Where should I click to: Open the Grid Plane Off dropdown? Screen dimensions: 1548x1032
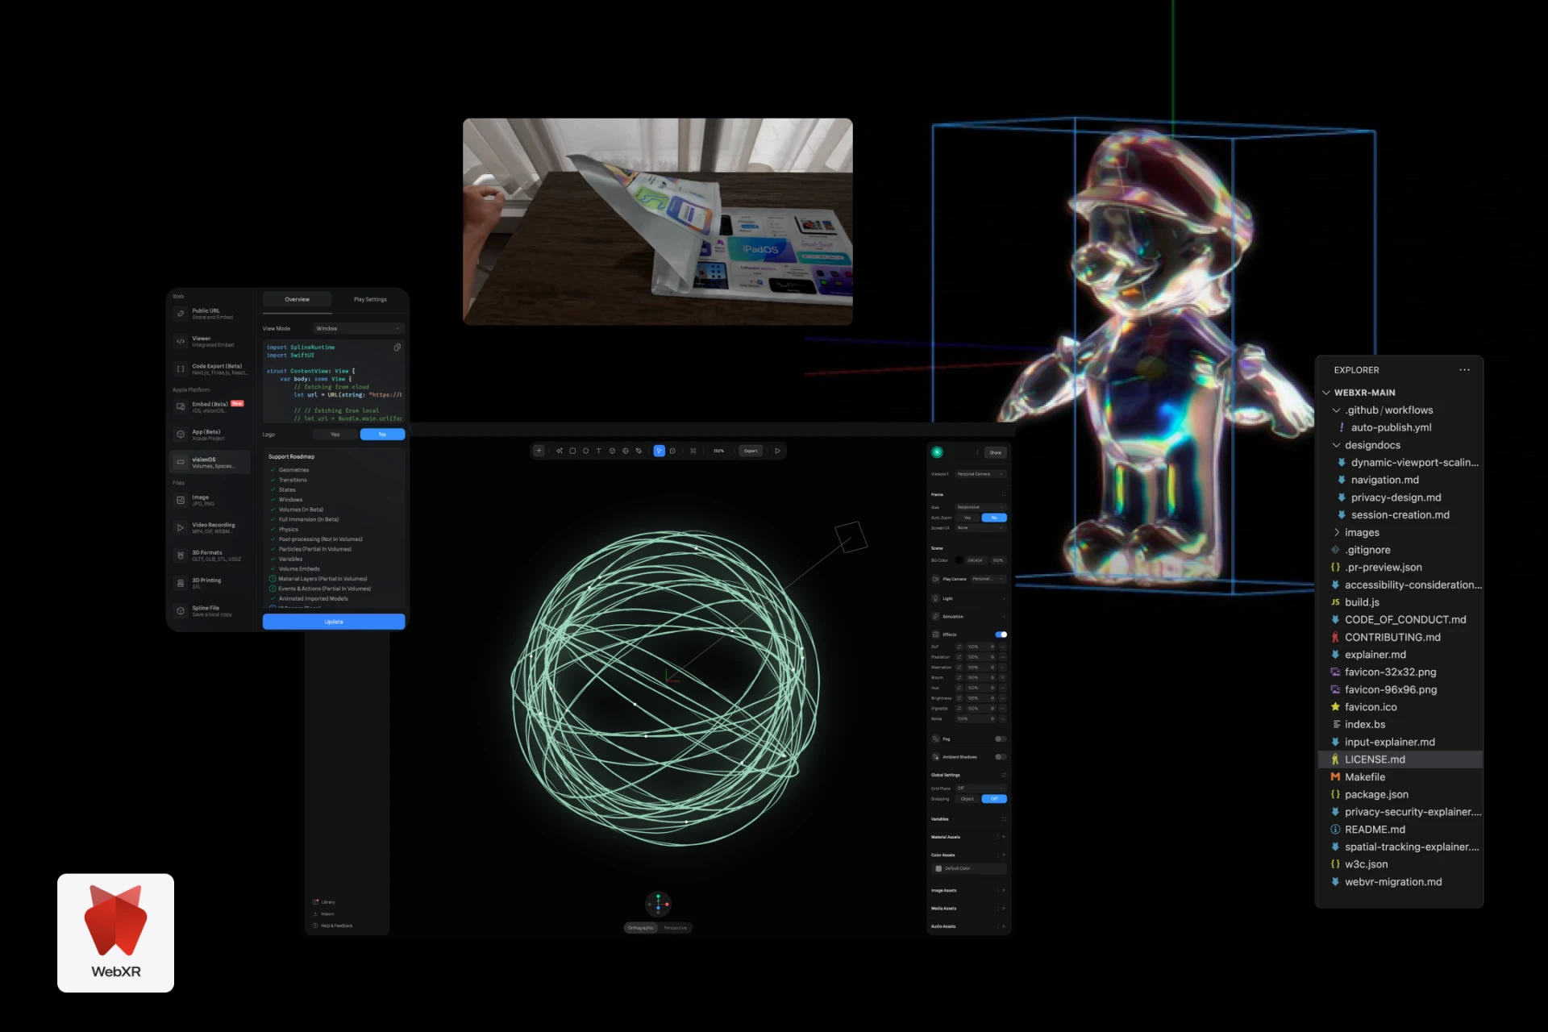980,789
